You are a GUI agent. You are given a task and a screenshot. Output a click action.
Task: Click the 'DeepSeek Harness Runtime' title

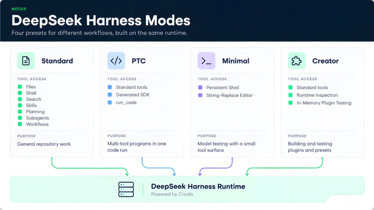tap(198, 186)
